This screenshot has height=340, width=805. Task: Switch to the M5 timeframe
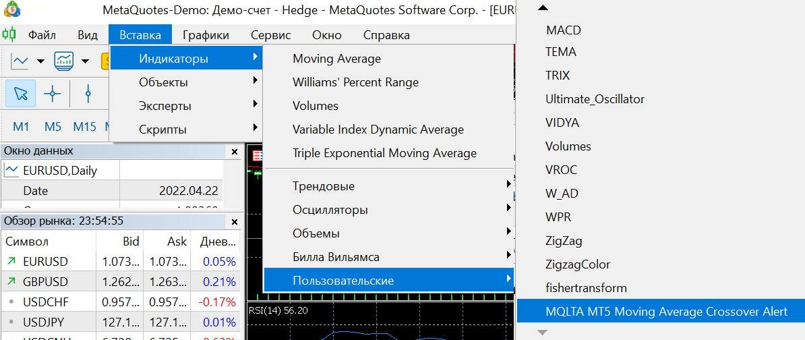pos(53,126)
